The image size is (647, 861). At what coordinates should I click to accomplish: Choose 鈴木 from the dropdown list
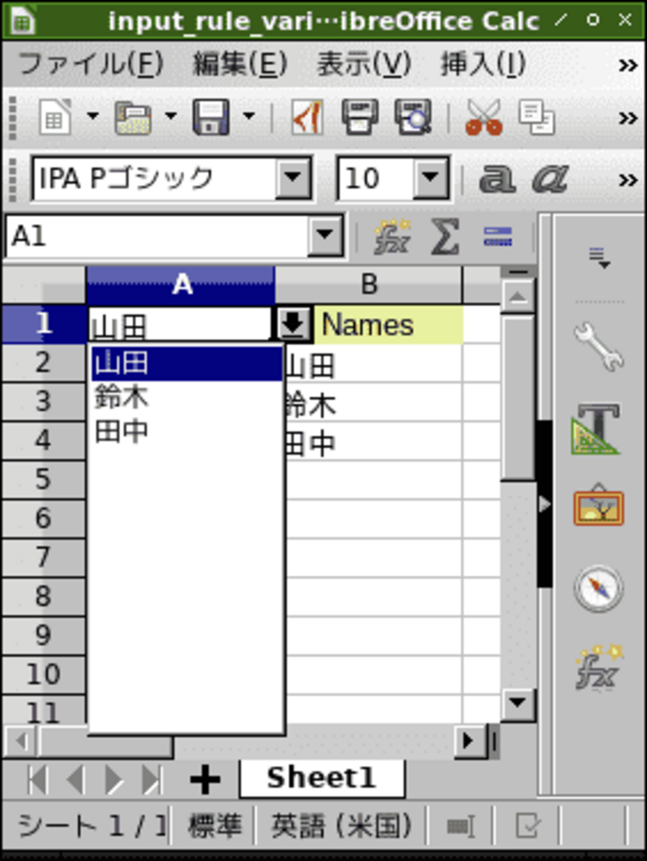pos(187,397)
